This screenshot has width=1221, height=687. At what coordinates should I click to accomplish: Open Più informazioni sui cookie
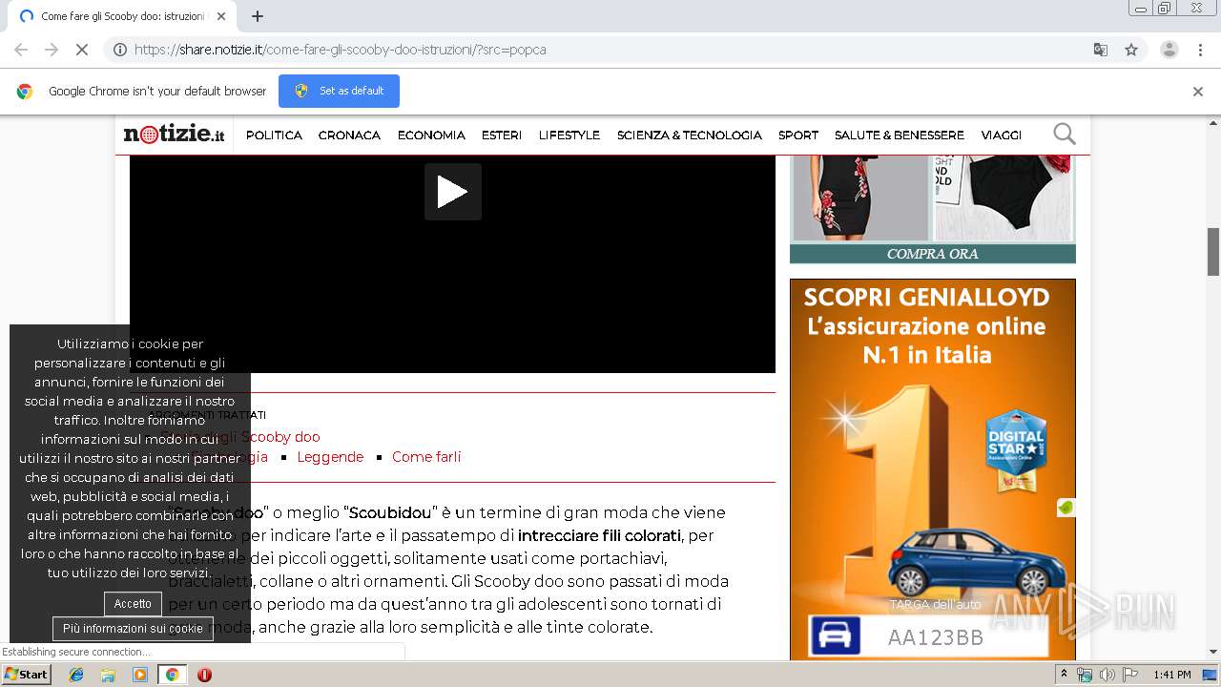click(133, 629)
